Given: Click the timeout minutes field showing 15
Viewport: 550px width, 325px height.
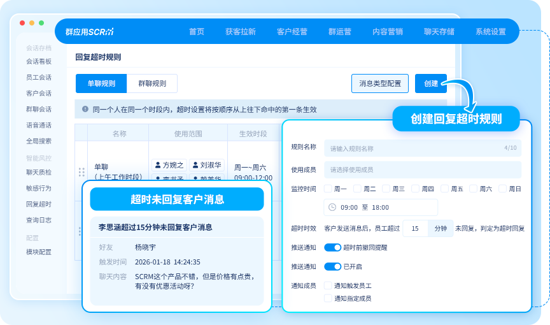Looking at the screenshot, I should pos(415,229).
